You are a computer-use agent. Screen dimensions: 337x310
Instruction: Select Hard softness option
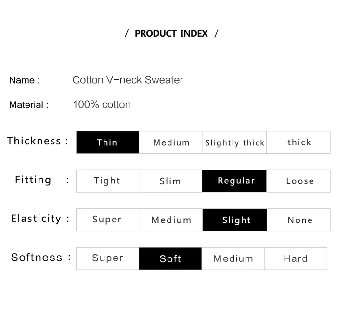[296, 258]
